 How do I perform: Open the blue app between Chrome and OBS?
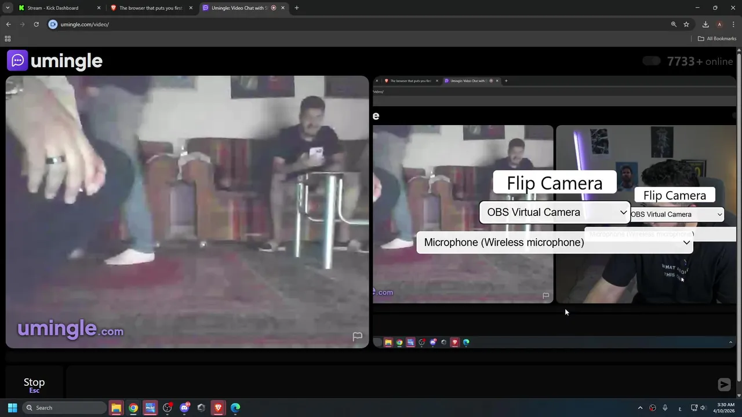click(x=150, y=408)
